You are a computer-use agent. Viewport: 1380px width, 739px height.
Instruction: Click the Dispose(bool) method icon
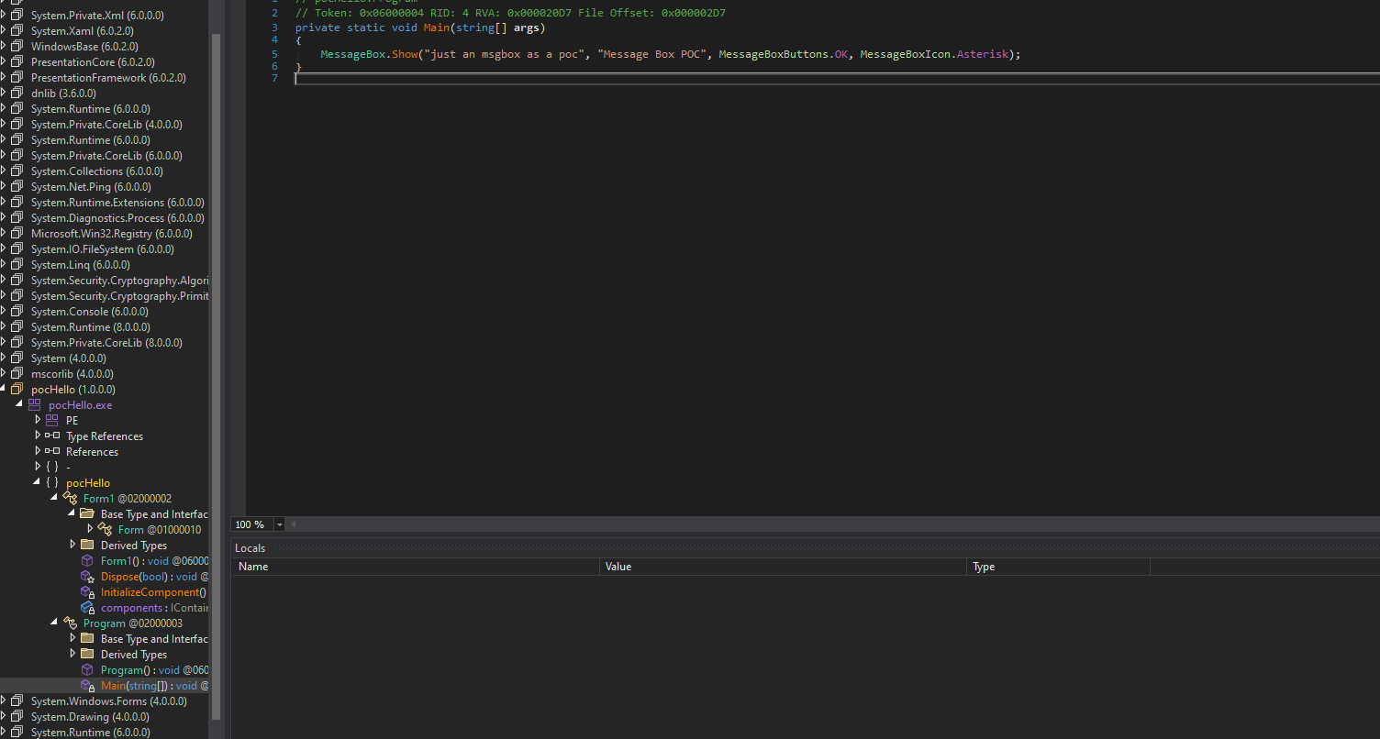[x=87, y=577]
